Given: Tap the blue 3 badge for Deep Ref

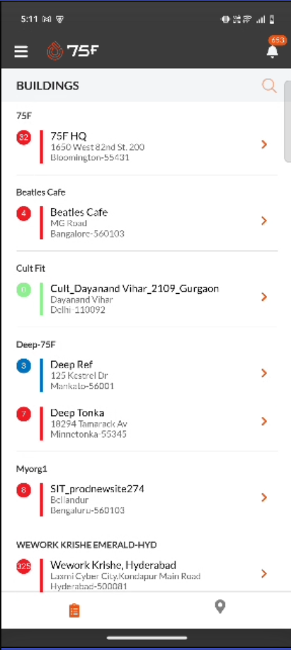Looking at the screenshot, I should [x=23, y=366].
